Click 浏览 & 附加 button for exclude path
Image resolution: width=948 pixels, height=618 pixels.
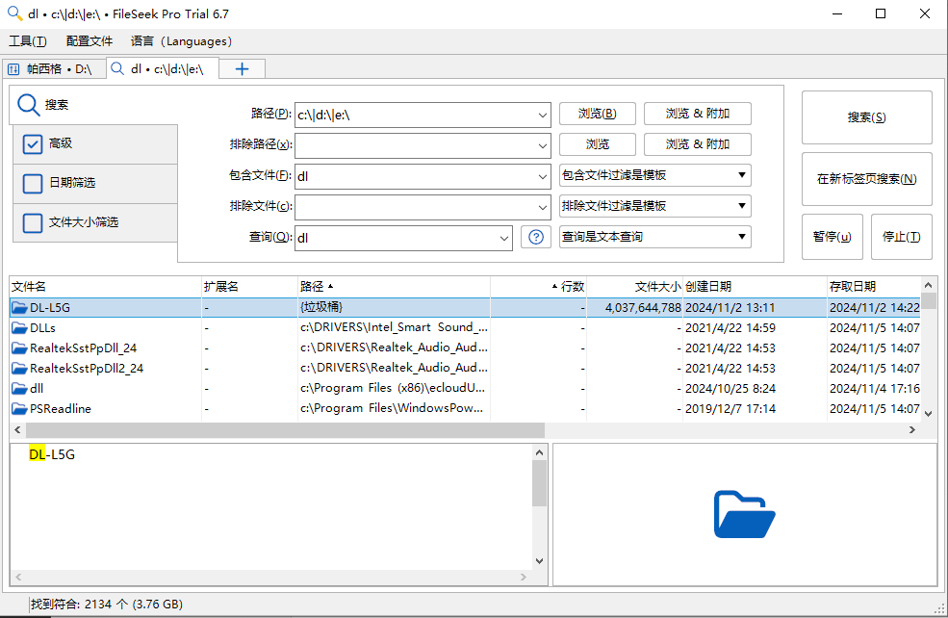coord(698,144)
